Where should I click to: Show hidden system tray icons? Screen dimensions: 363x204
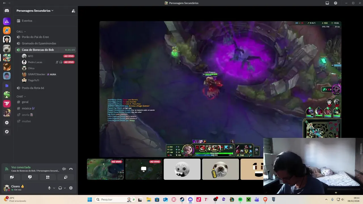tap(326, 199)
